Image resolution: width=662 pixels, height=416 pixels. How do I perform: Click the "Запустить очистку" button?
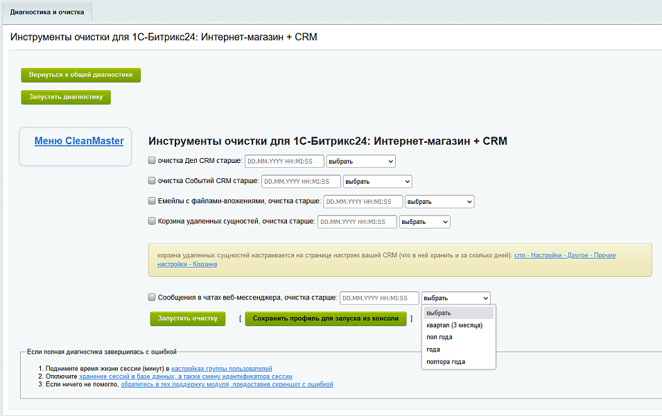pos(187,318)
